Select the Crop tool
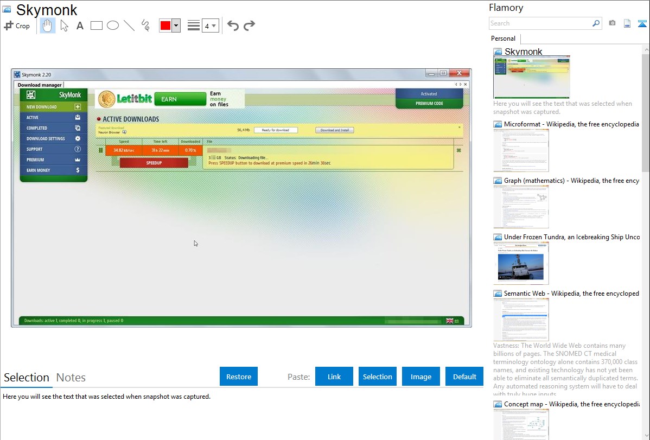 click(17, 25)
